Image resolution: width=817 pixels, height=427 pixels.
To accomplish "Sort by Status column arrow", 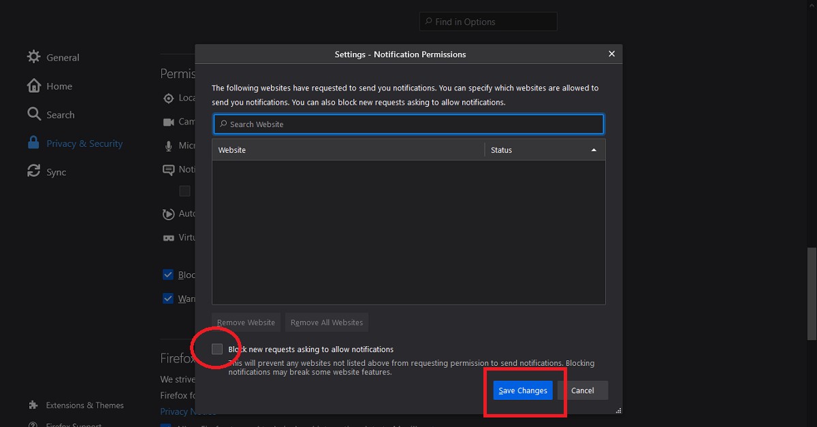I will 594,150.
